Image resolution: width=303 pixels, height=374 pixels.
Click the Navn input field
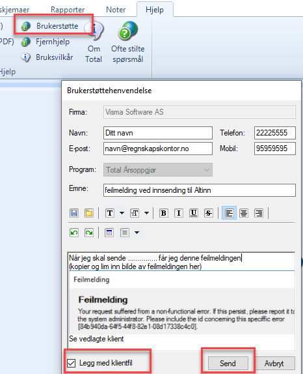pos(158,133)
